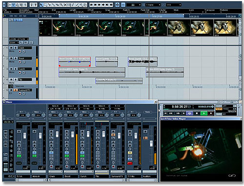
Task: Select the Mono In channel name label
Action: pos(39,176)
